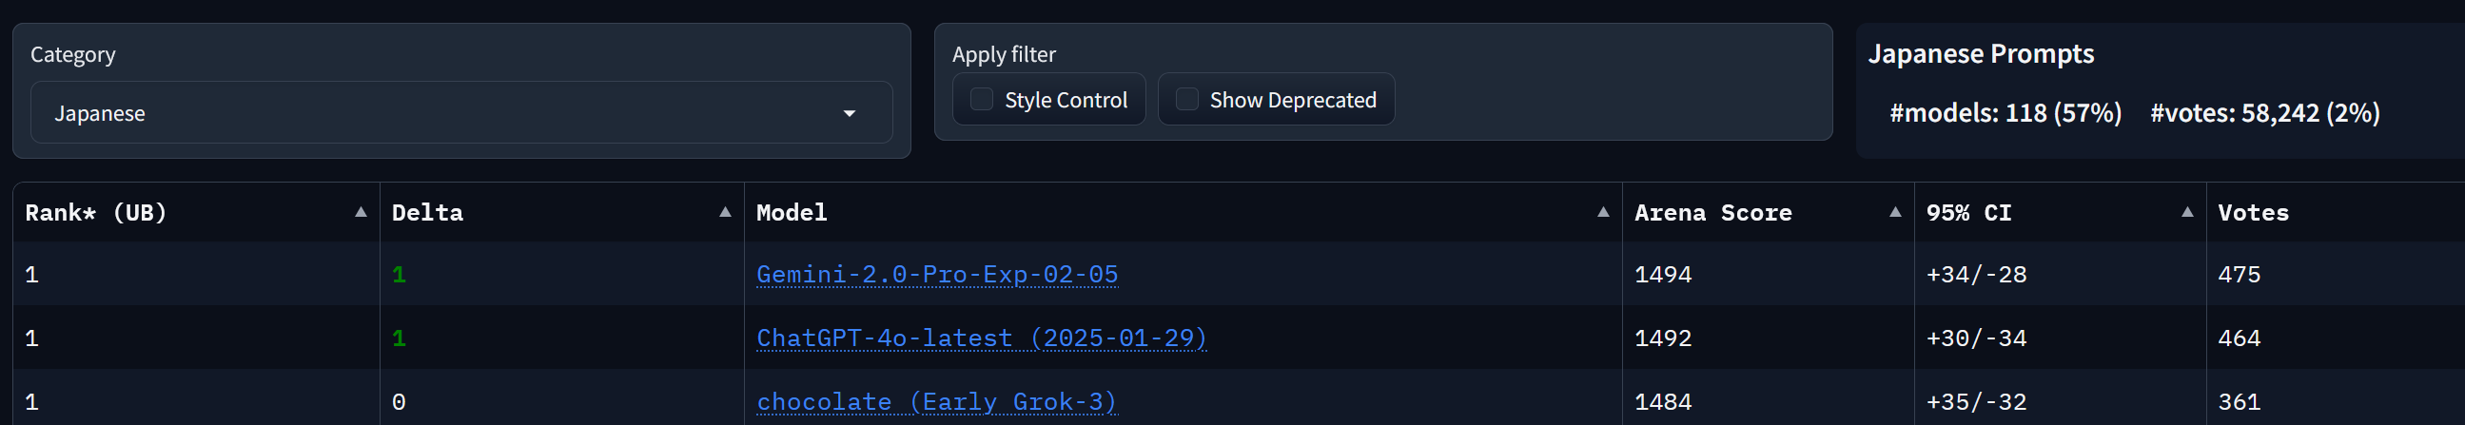Click the Rank* (UB) header text
Screen dimensions: 2465x425
[x=96, y=213]
